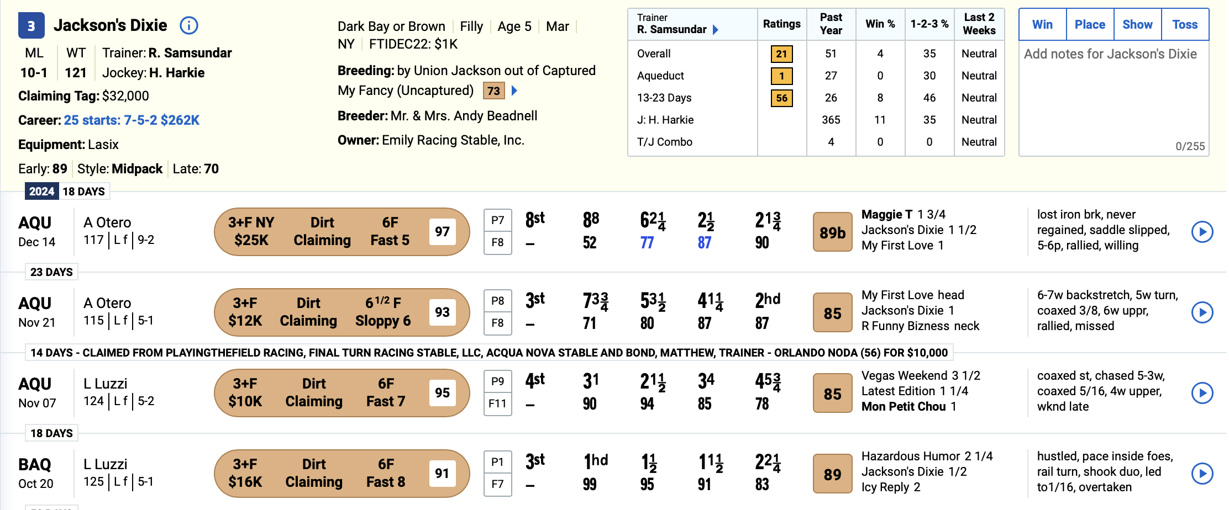Play replay of Oct 20 BAQ race
Viewport: 1229px width, 510px height.
1202,474
